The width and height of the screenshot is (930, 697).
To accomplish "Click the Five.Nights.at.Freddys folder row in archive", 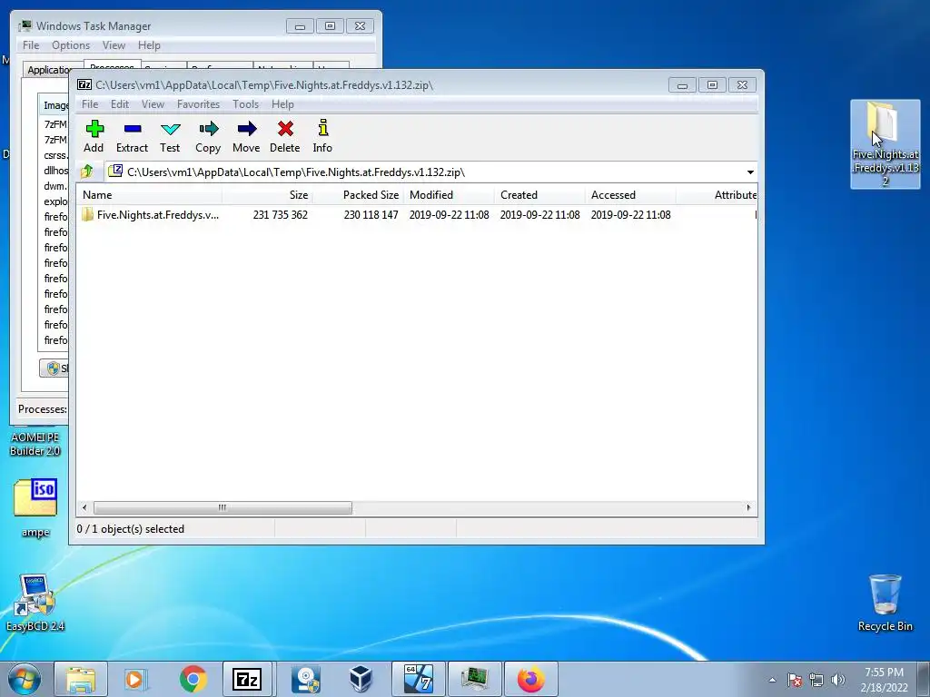I will 416,214.
